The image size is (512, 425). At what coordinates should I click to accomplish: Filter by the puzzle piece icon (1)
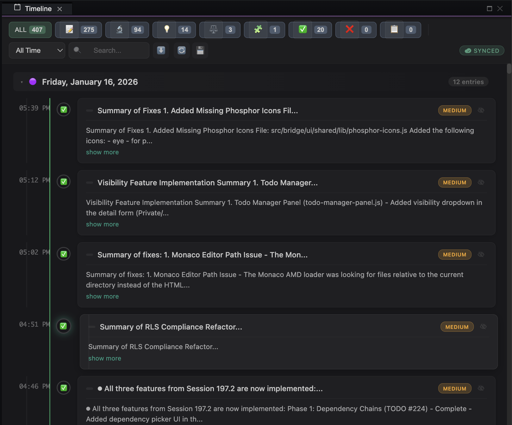click(x=264, y=30)
